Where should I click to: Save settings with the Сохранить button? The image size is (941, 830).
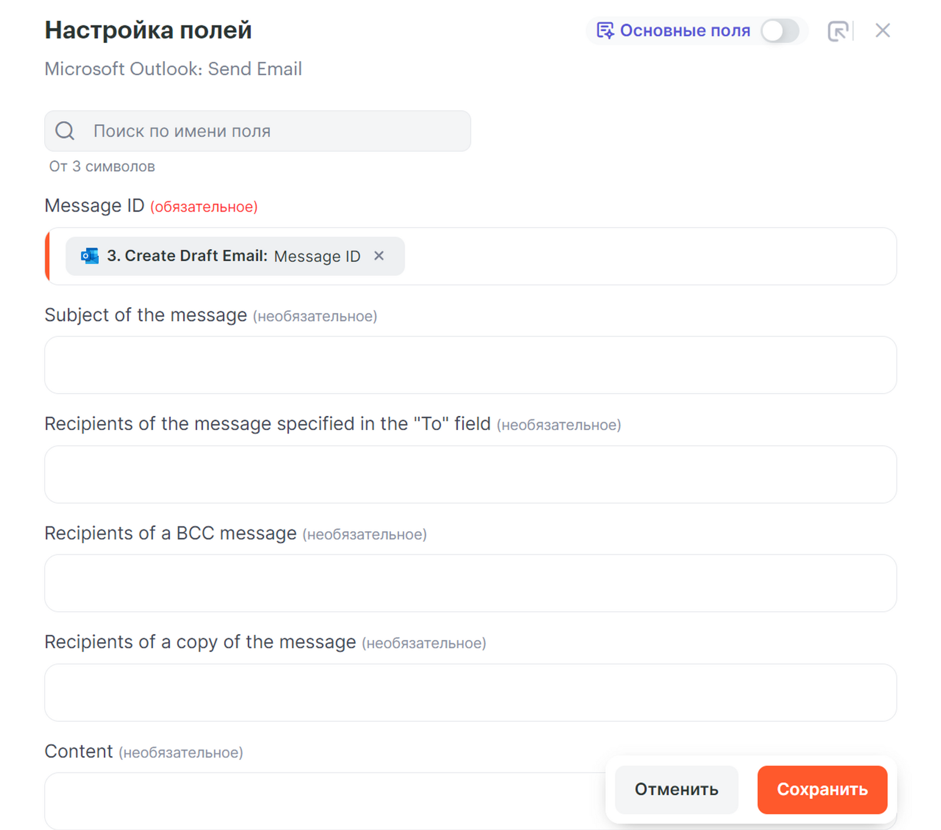(x=822, y=789)
